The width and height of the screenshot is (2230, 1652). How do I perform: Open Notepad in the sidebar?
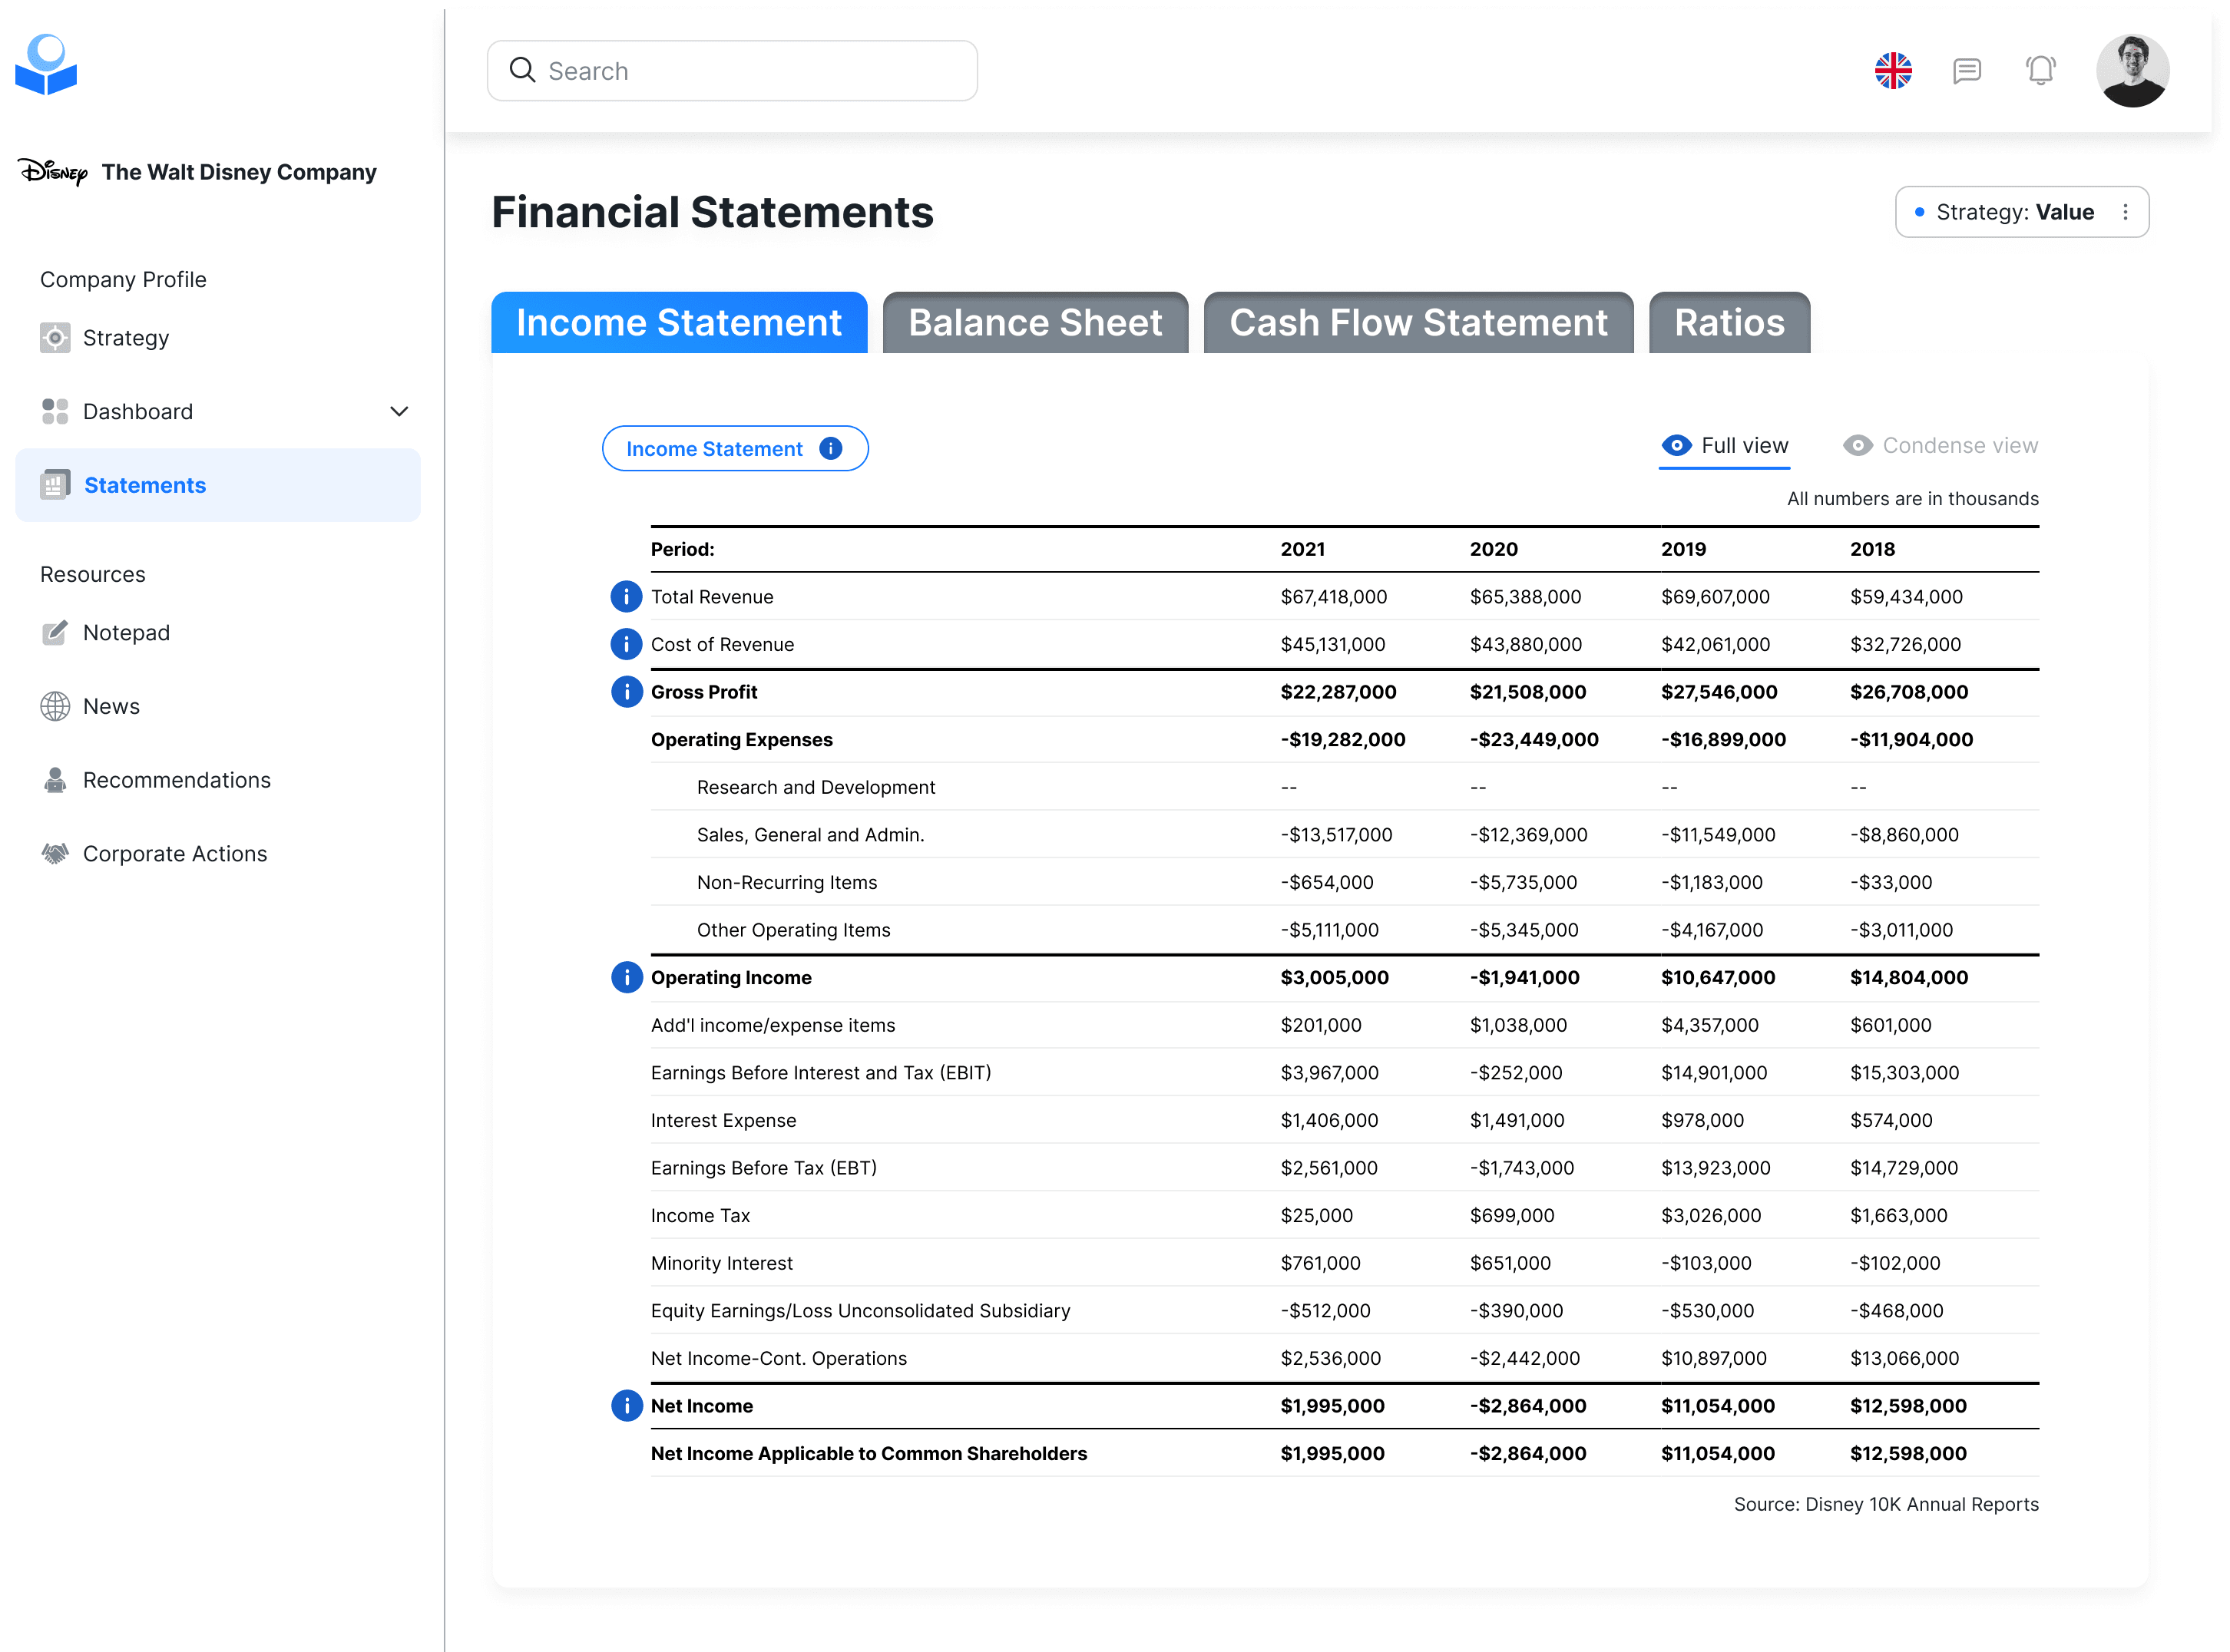pyautogui.click(x=218, y=633)
